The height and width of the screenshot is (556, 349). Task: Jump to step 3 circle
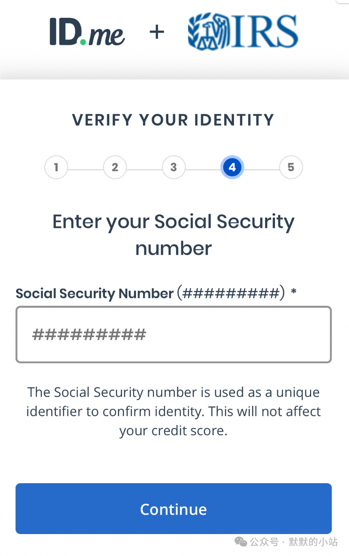174,167
